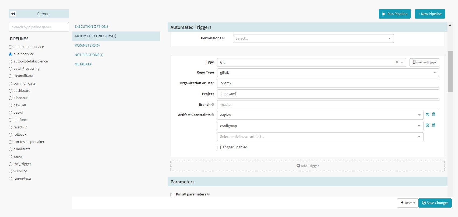Viewport: 458px width, 217px height.
Task: Click the edit icon beside the configmap artifact
Action: 428,125
